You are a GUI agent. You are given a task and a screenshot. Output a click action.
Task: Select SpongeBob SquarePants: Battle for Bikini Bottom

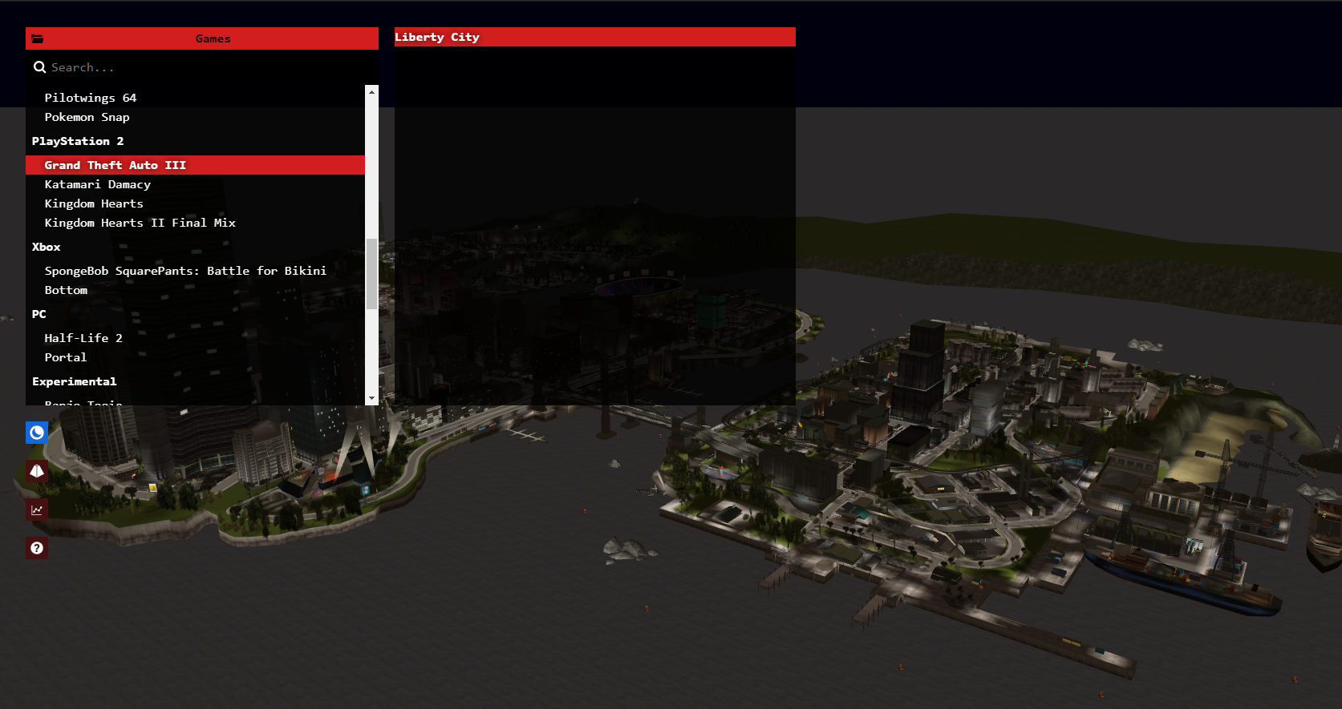pos(195,280)
